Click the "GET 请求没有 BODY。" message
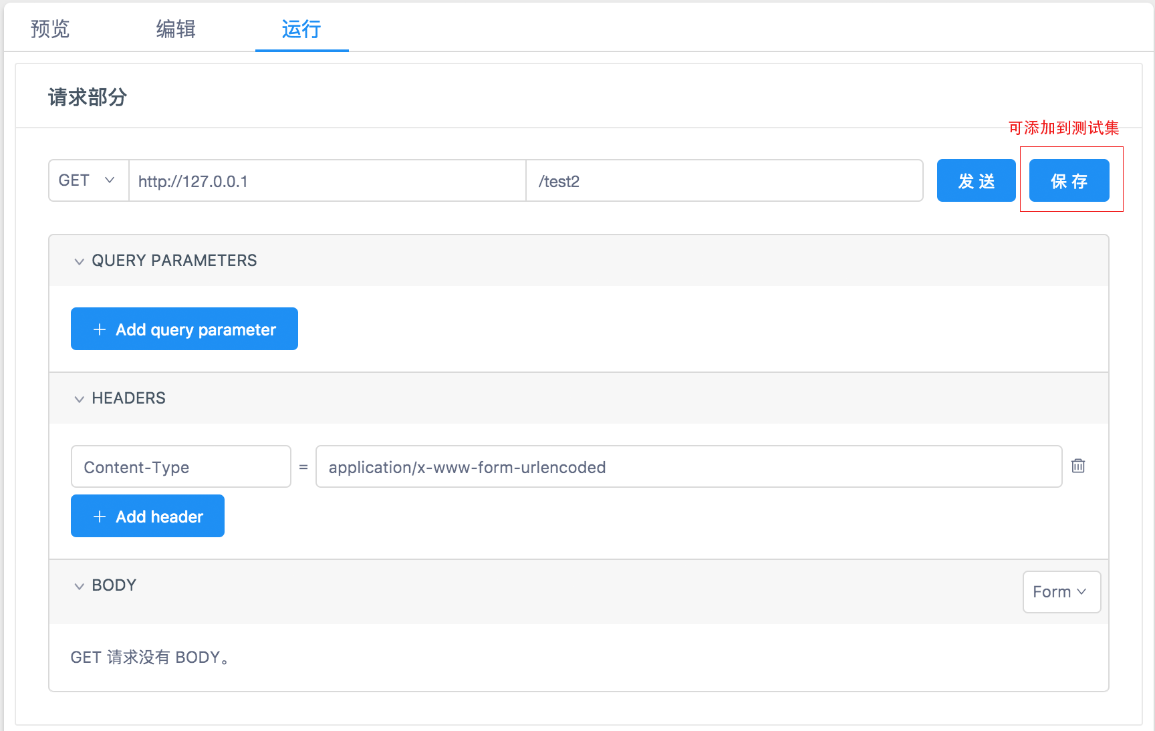 coord(150,657)
